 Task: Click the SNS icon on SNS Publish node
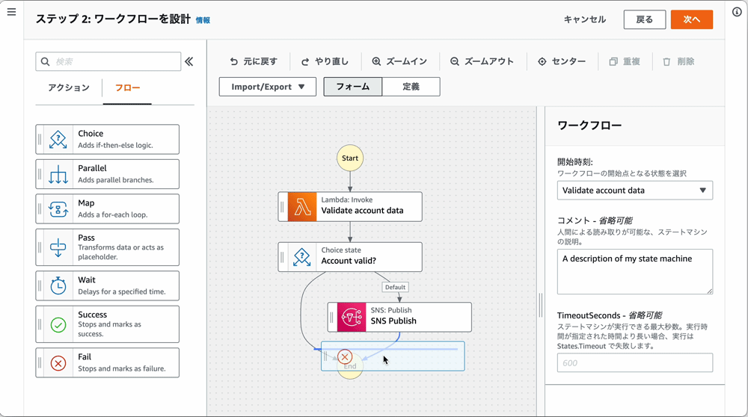(352, 317)
